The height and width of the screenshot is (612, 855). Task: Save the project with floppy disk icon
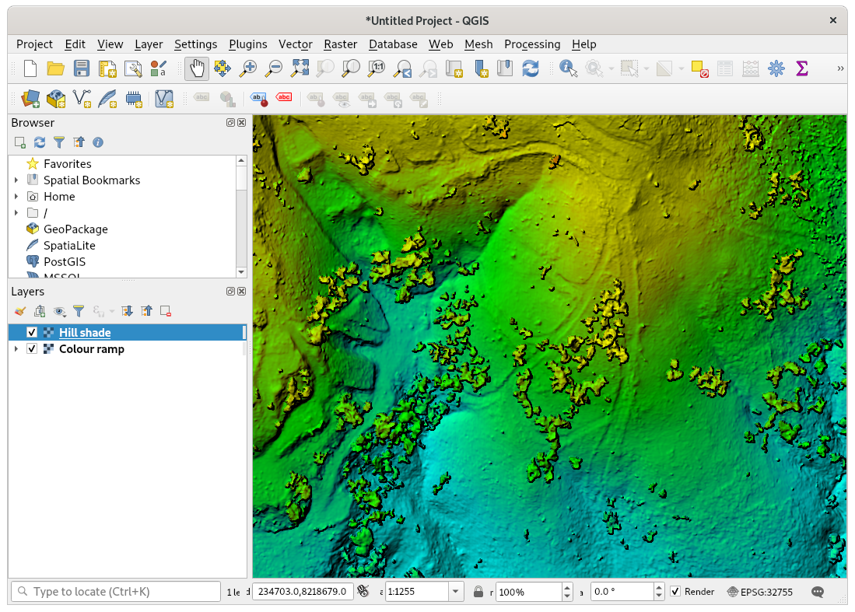pos(81,68)
